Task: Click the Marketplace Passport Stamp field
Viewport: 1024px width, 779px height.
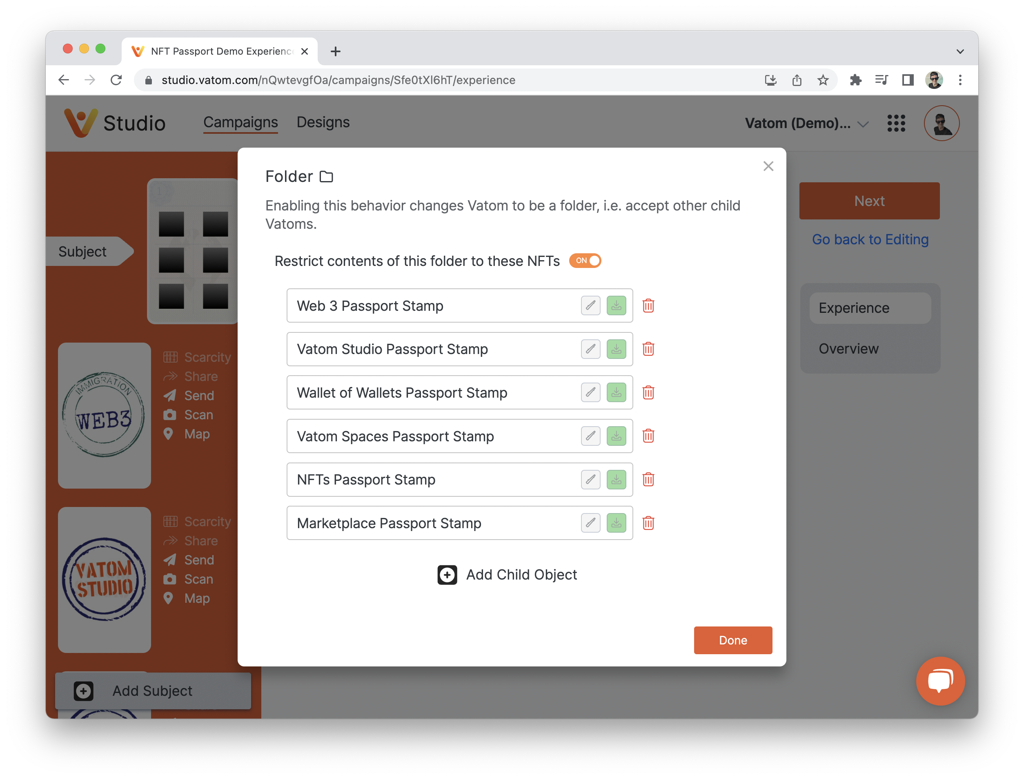Action: 460,523
